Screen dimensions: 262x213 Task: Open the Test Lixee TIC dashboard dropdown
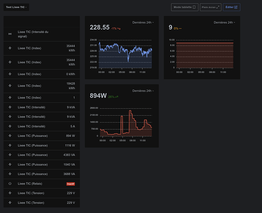[x=17, y=7]
